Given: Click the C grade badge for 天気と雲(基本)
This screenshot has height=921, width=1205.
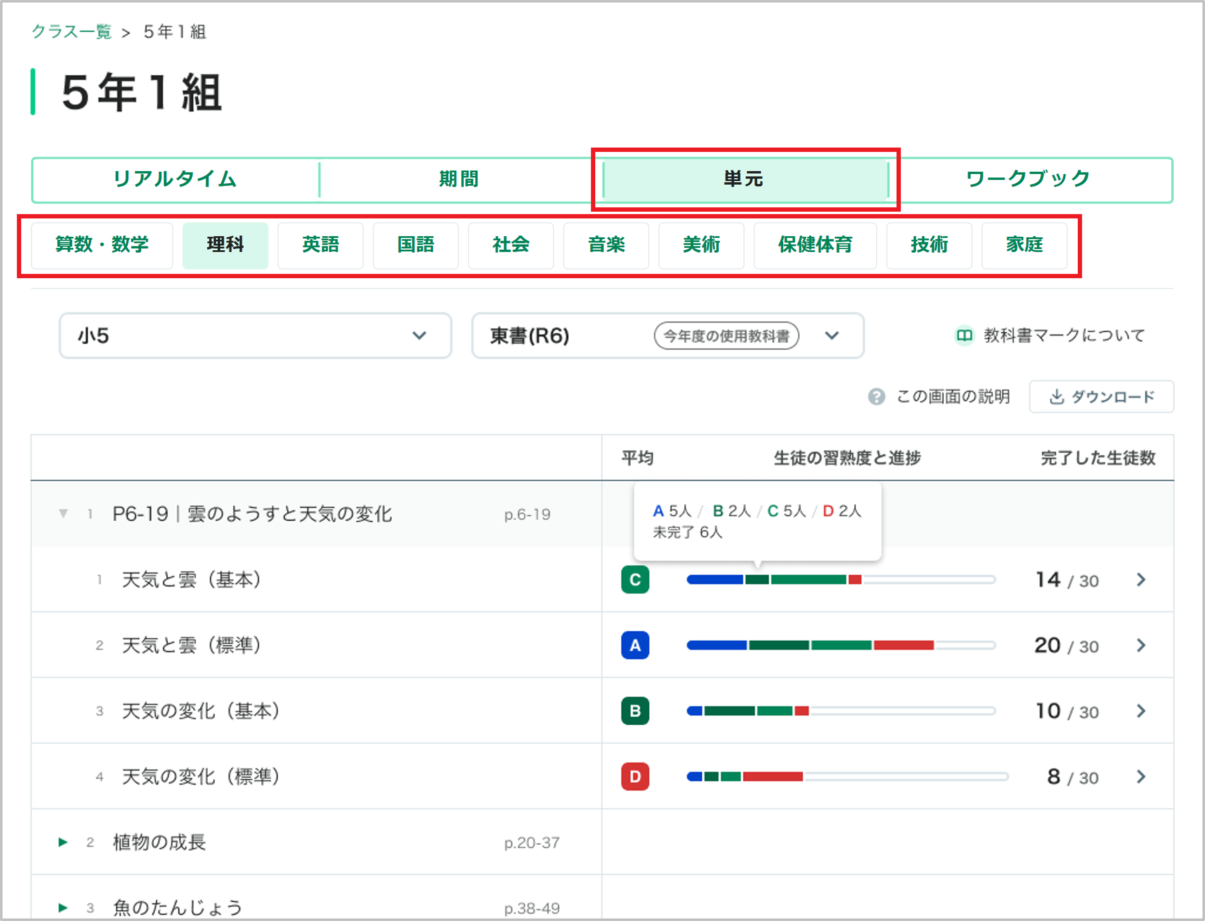Looking at the screenshot, I should [x=635, y=580].
